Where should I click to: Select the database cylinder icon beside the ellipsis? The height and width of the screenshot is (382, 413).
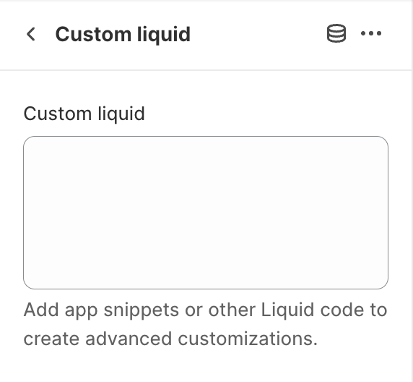(x=336, y=33)
